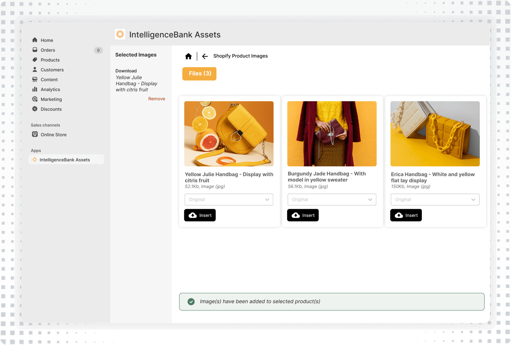Screen dimensions: 511x345
Task: Click the IntelligenceBank Assets page title
Action: 175,35
